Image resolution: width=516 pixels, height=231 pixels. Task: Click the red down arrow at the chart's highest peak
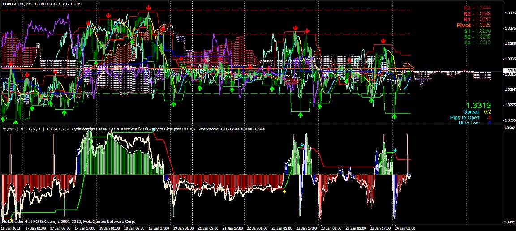148,9
